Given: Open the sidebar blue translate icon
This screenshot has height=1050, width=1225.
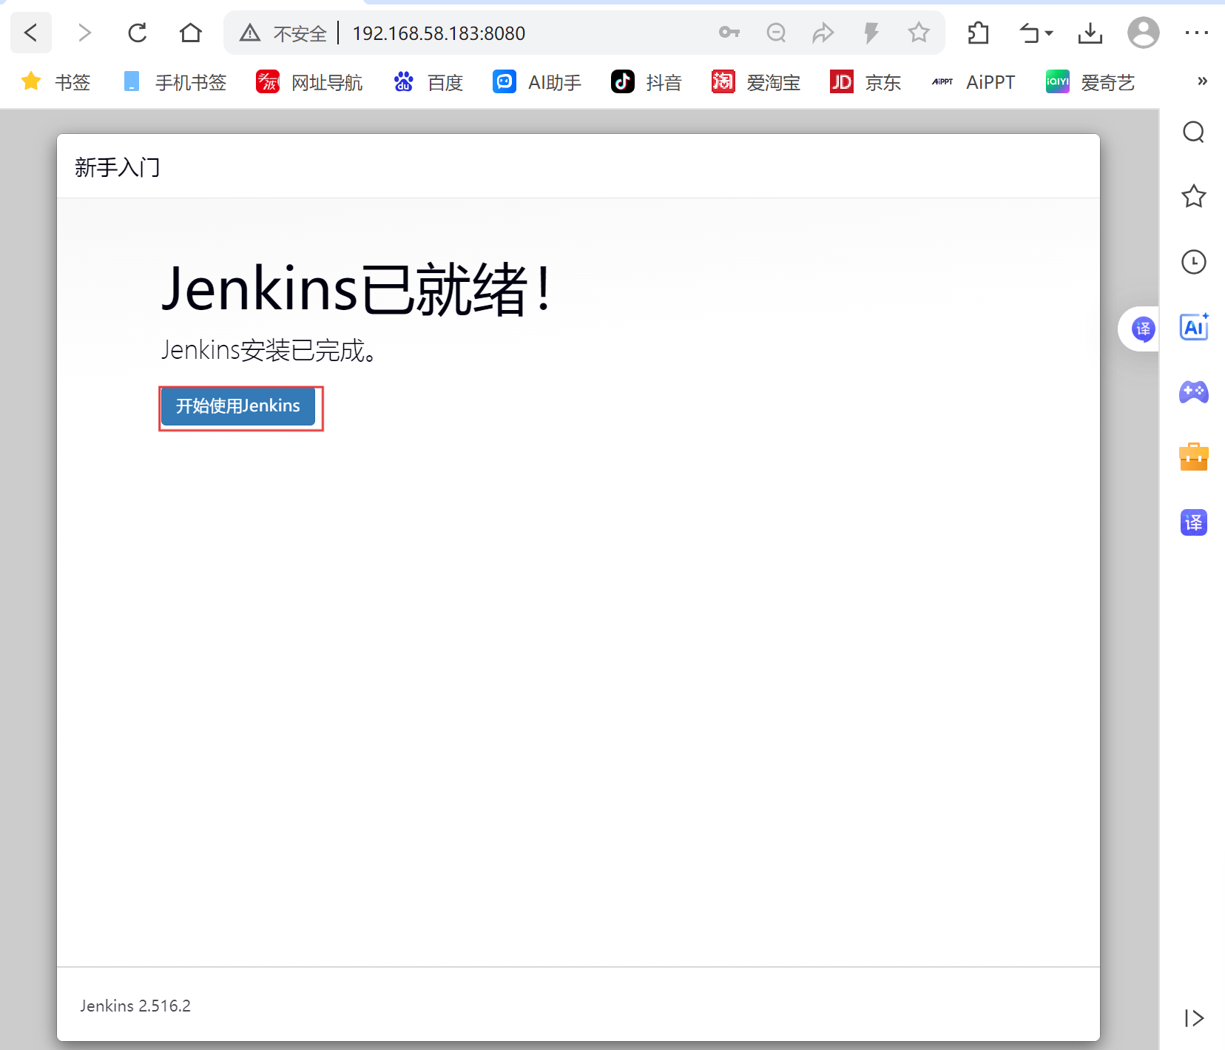Looking at the screenshot, I should point(1194,522).
